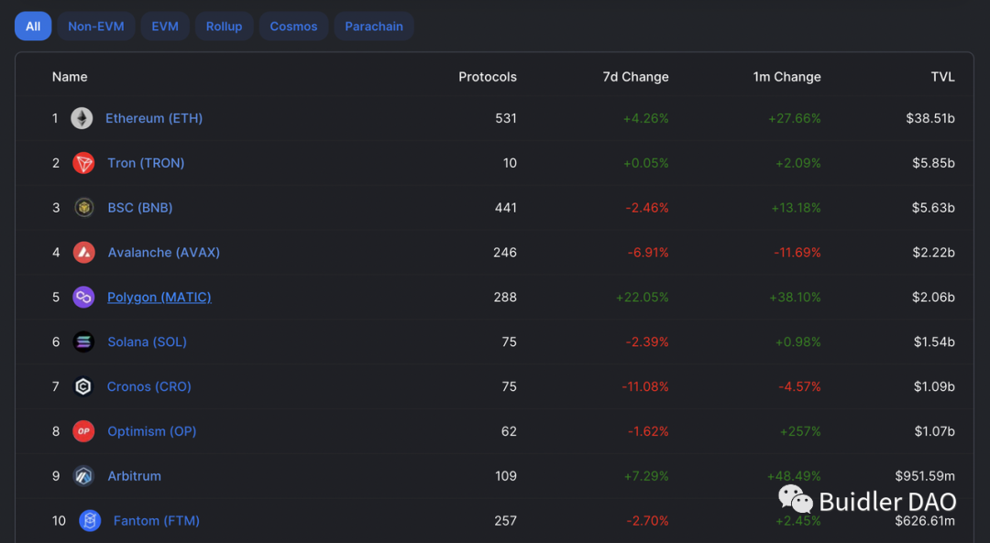Sort table by Protocols column header

click(x=488, y=77)
